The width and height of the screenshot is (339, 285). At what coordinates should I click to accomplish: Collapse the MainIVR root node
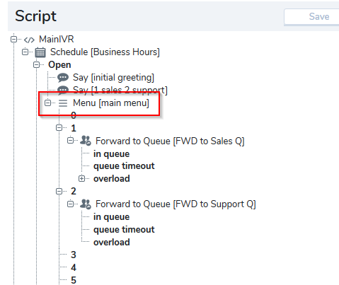(14, 39)
